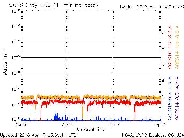Click the NOAA/SWPC Boulder, CO USA credit
The width and height of the screenshot is (184, 138).
click(x=153, y=135)
